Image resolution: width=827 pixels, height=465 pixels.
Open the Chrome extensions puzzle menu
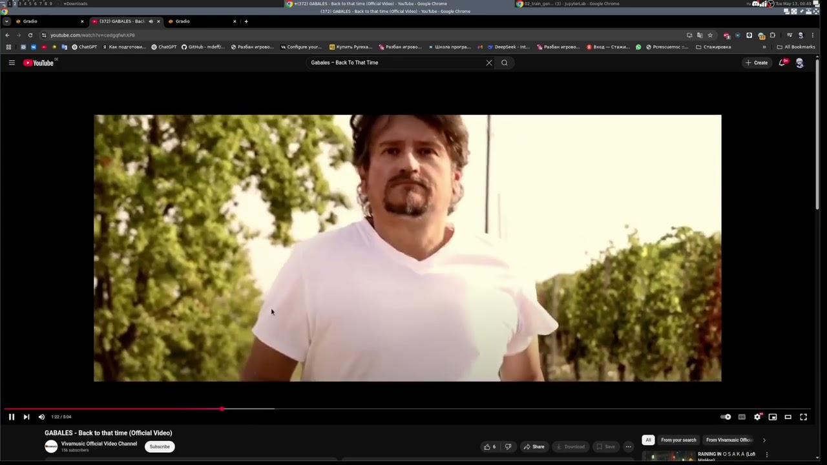click(x=772, y=35)
